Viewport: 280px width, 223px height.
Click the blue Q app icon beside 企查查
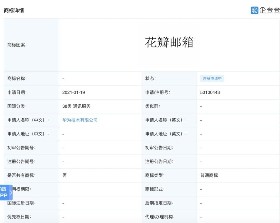[255, 10]
